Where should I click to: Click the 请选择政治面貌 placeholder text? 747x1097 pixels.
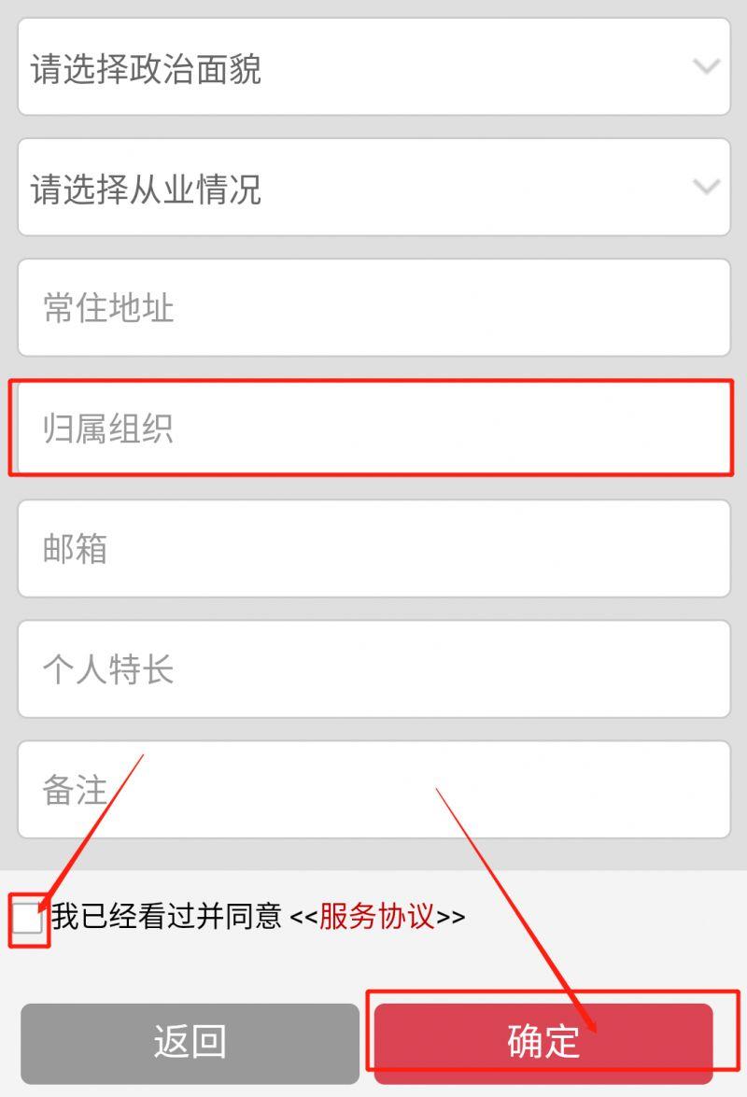pos(147,68)
